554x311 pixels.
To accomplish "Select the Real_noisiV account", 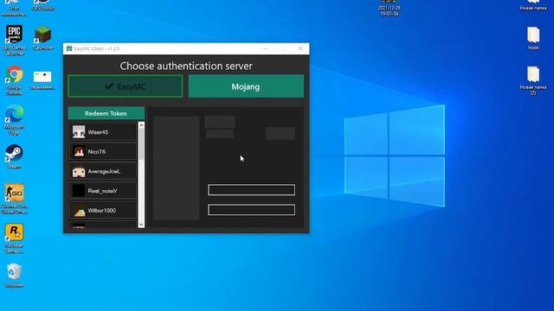I will coord(103,191).
